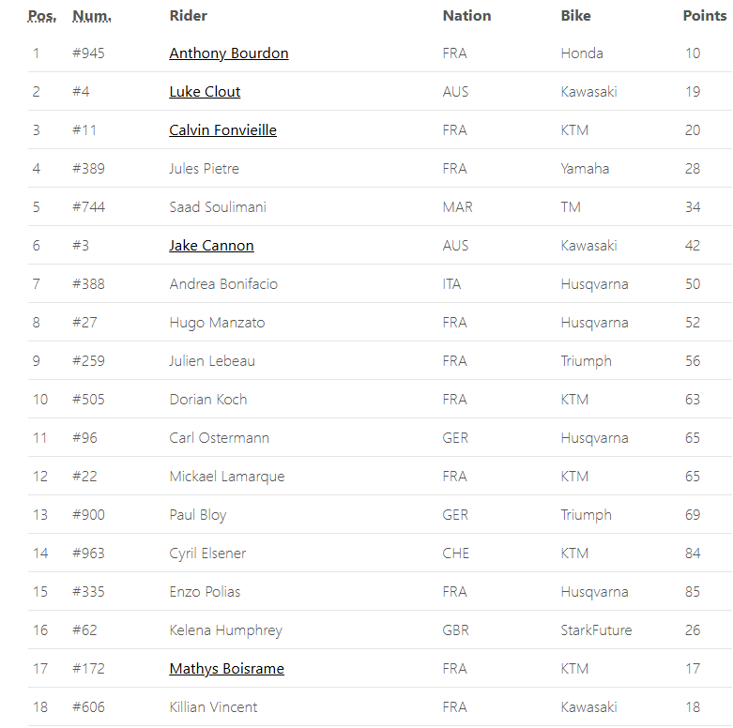Click the Luke Clout rider link
This screenshot has width=733, height=728.
pos(205,92)
